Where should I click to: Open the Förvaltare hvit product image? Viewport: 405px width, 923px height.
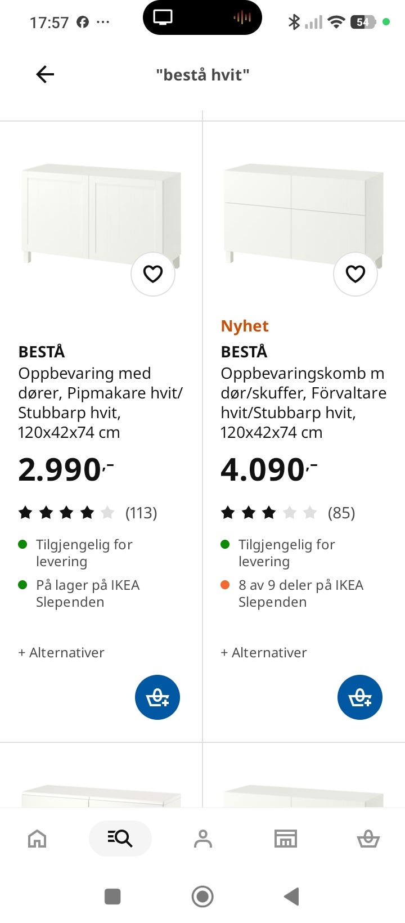[304, 214]
